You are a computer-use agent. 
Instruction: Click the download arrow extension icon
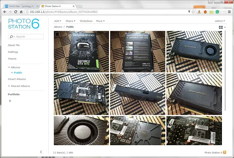tap(199, 12)
